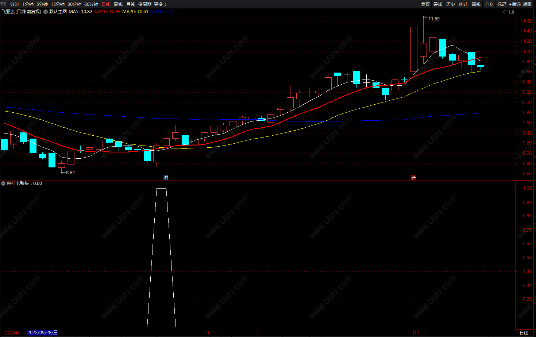The width and height of the screenshot is (536, 337).
Task: Click the 1.00 sub-chart axis label
Action: (527, 188)
